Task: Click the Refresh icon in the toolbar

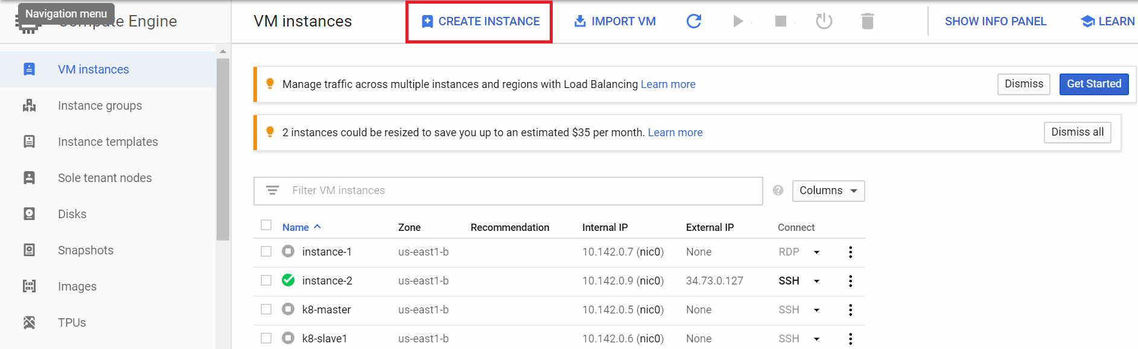Action: coord(694,21)
